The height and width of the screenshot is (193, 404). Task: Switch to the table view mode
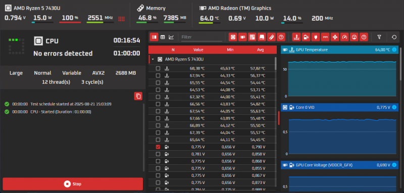pyautogui.click(x=163, y=37)
